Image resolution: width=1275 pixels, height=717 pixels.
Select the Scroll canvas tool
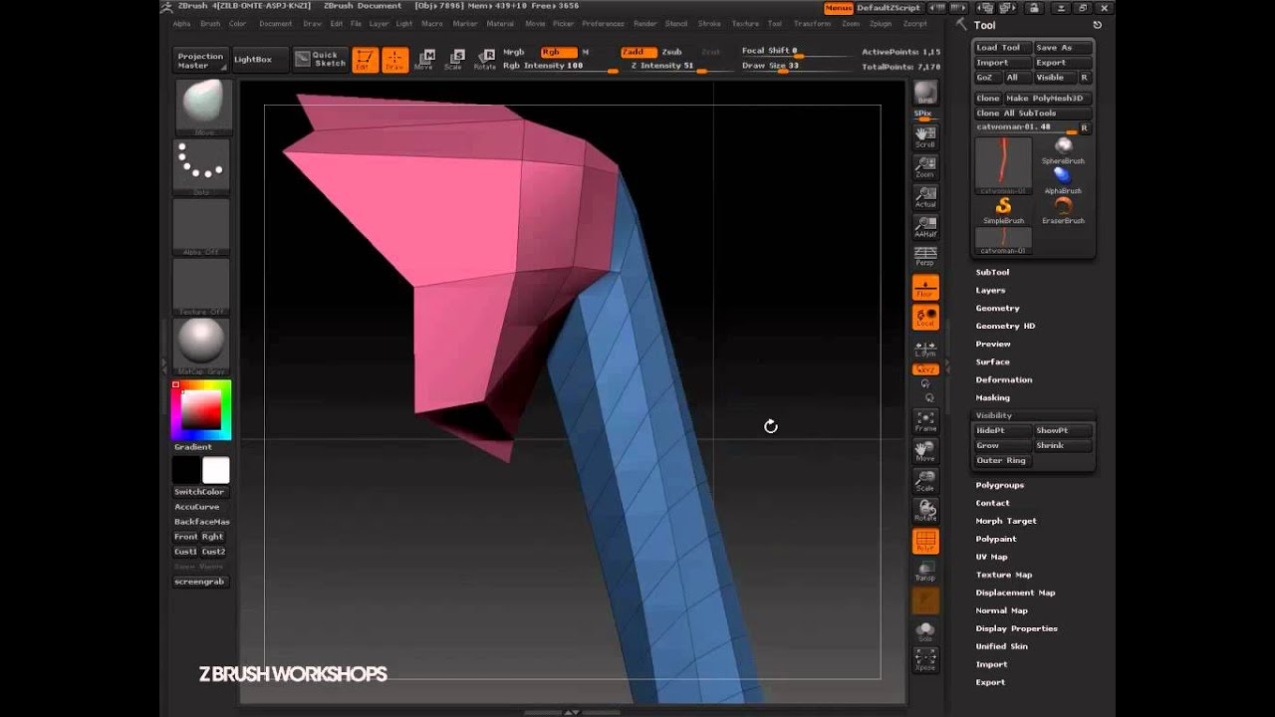coord(925,136)
